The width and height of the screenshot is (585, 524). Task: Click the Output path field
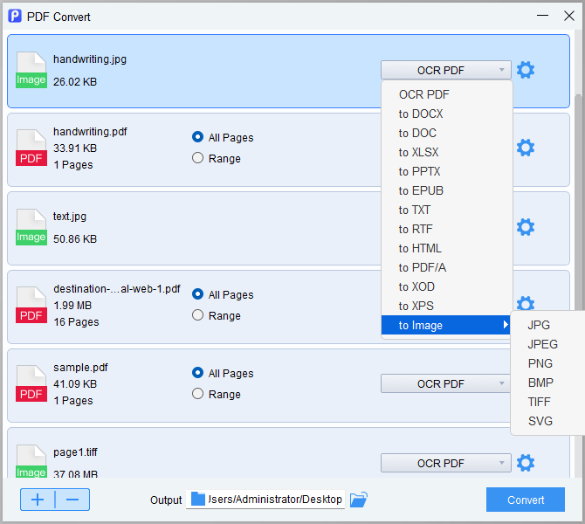[x=266, y=500]
